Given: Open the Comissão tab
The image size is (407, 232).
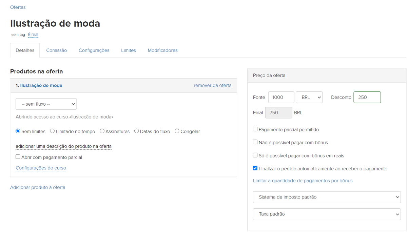Looking at the screenshot, I should click(x=57, y=50).
